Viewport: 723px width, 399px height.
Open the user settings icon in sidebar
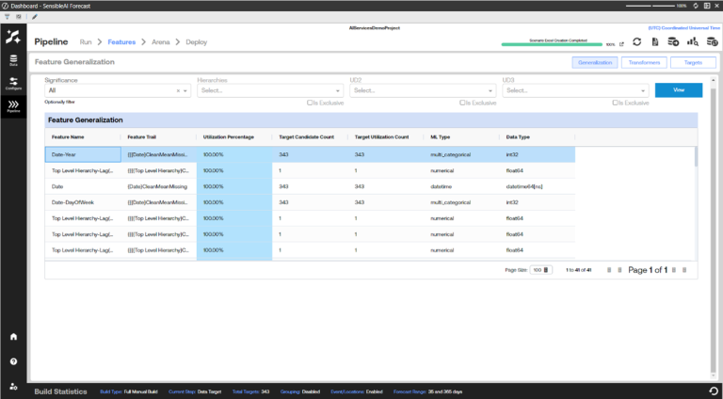13,385
